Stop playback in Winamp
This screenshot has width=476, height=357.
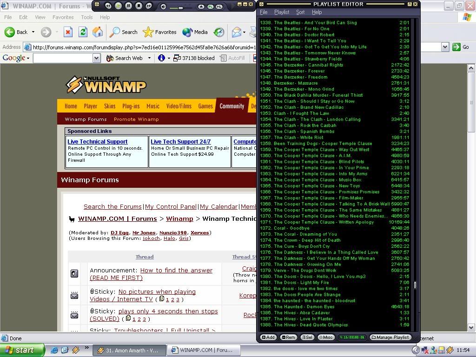[139, 6]
